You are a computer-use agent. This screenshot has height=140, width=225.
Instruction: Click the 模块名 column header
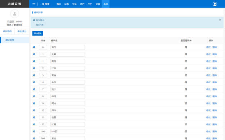click(54, 41)
